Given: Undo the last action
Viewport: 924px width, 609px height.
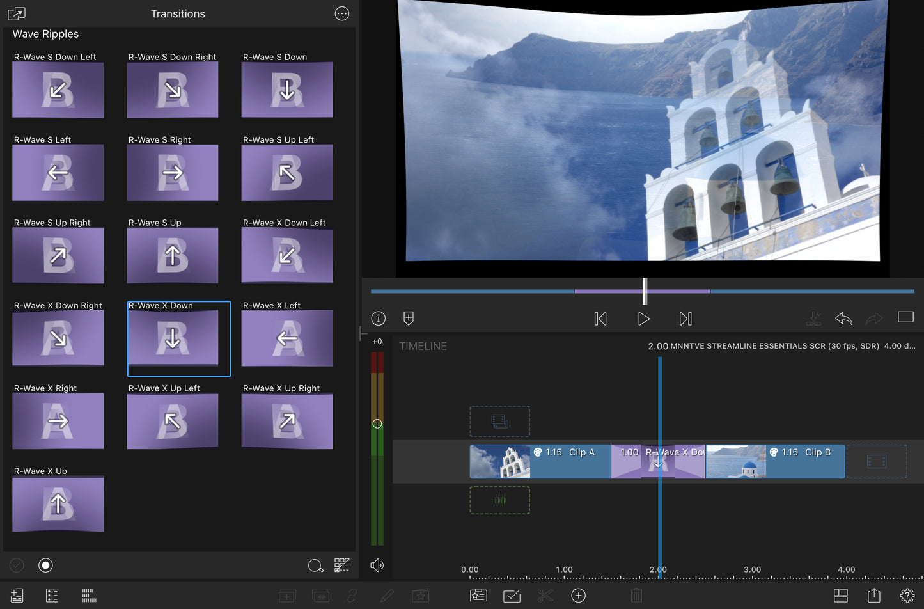Looking at the screenshot, I should click(x=843, y=318).
